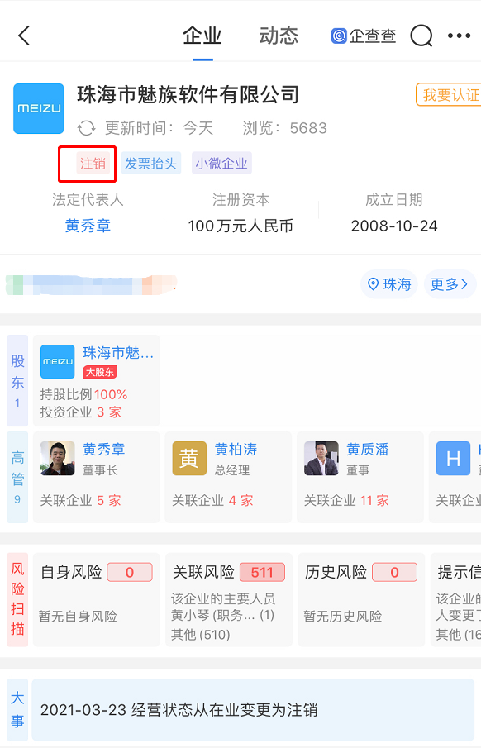
Task: Click 黄秀章 executive photo
Action: 57,459
